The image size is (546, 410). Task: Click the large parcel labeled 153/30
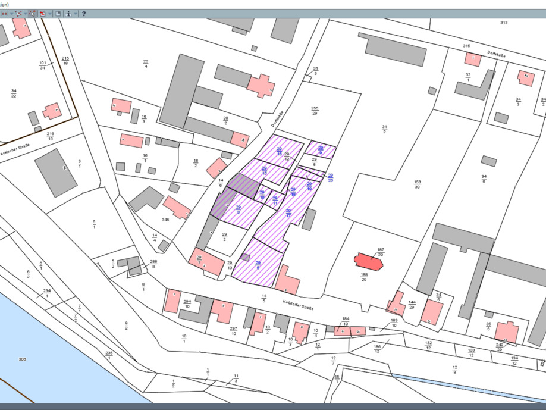pyautogui.click(x=417, y=184)
